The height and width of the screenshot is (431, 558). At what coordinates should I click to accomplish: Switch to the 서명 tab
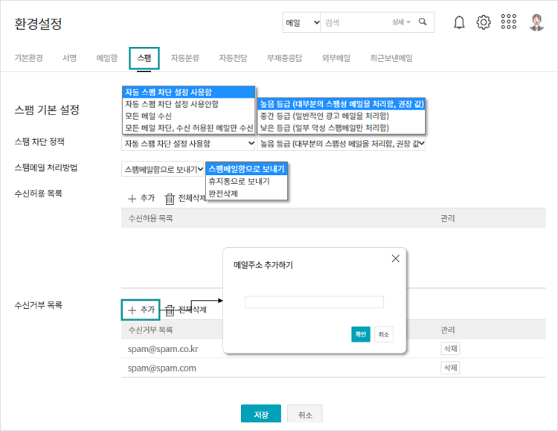[69, 58]
